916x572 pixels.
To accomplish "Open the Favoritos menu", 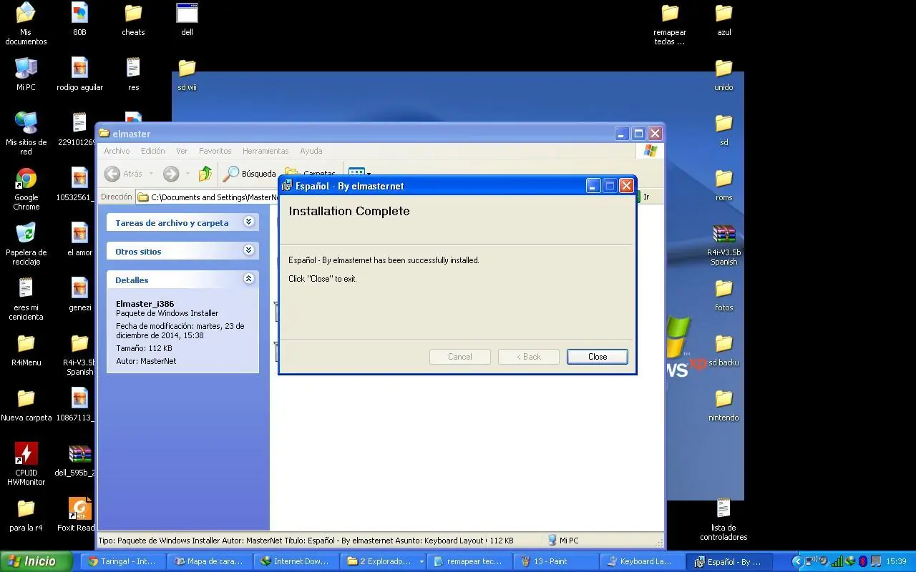I will coord(215,151).
